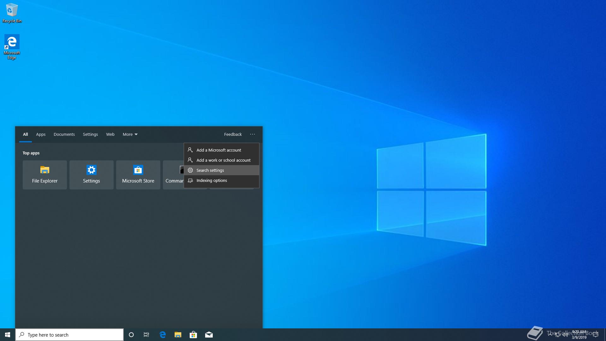Launch Microsoft Edge from desktop shortcut
The image size is (606, 341).
(12, 47)
